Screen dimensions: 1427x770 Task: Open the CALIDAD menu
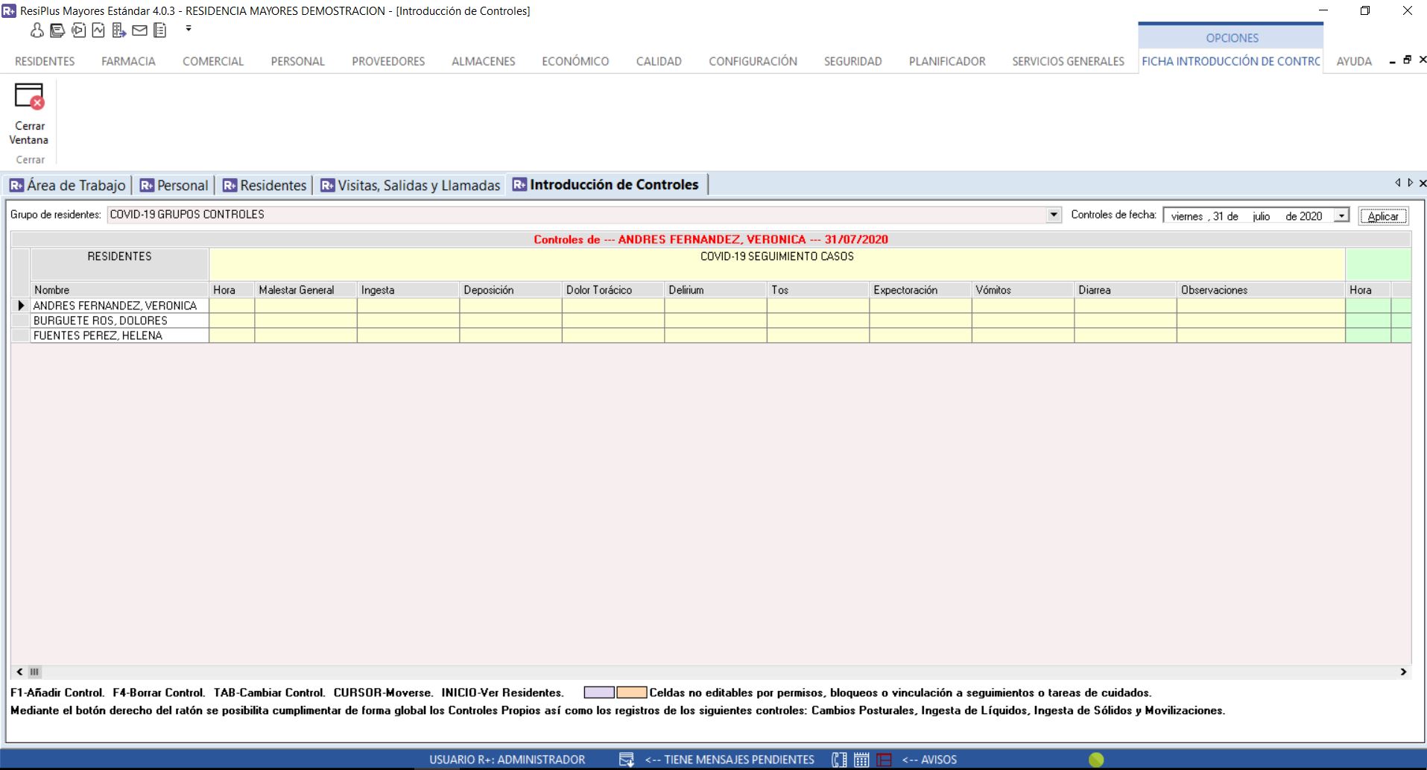tap(659, 61)
